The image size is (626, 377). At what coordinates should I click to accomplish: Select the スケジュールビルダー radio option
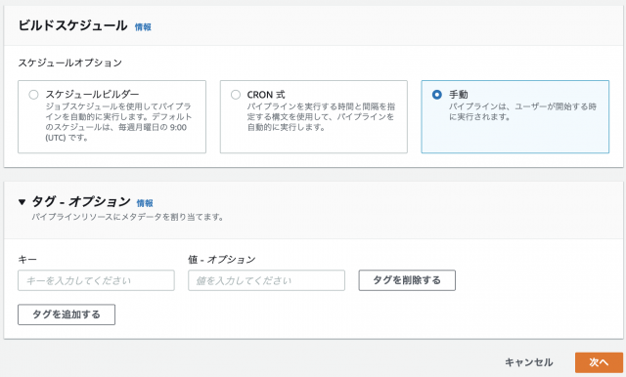click(x=33, y=95)
